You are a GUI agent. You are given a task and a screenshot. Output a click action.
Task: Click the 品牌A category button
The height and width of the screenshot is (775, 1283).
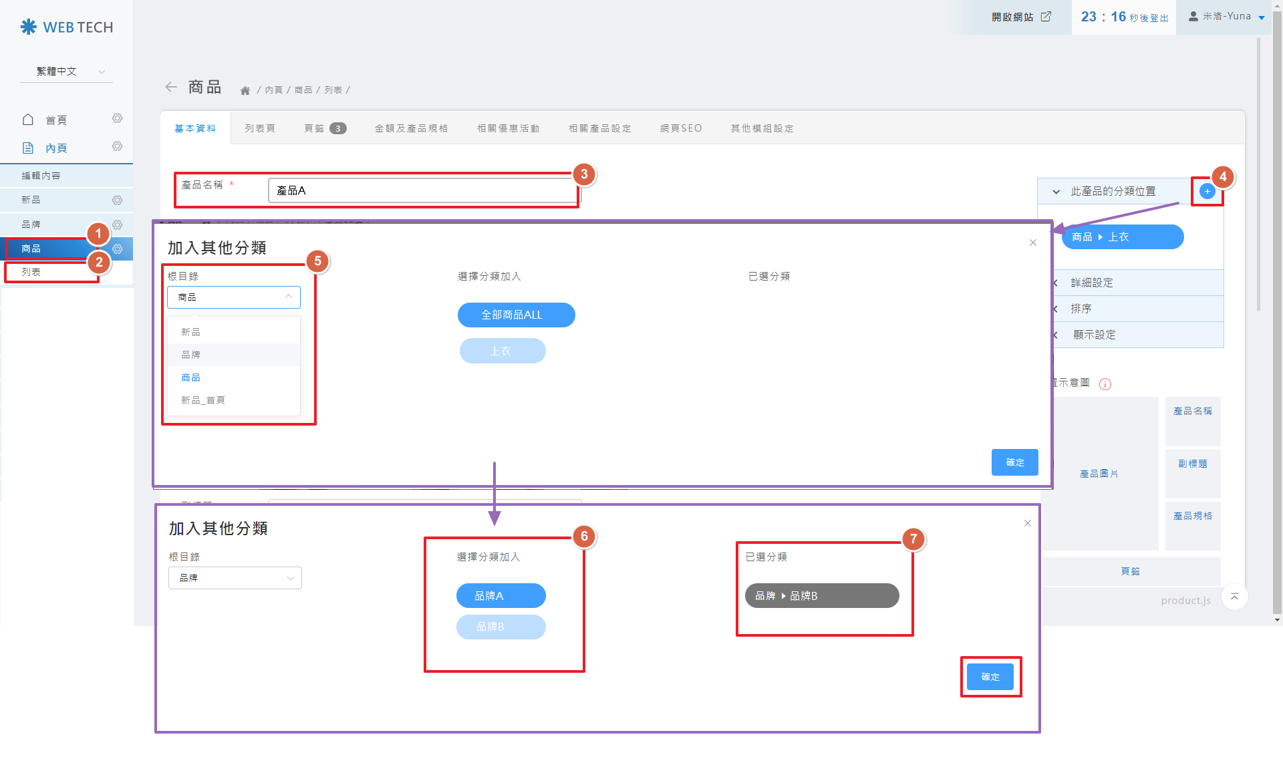(x=501, y=595)
